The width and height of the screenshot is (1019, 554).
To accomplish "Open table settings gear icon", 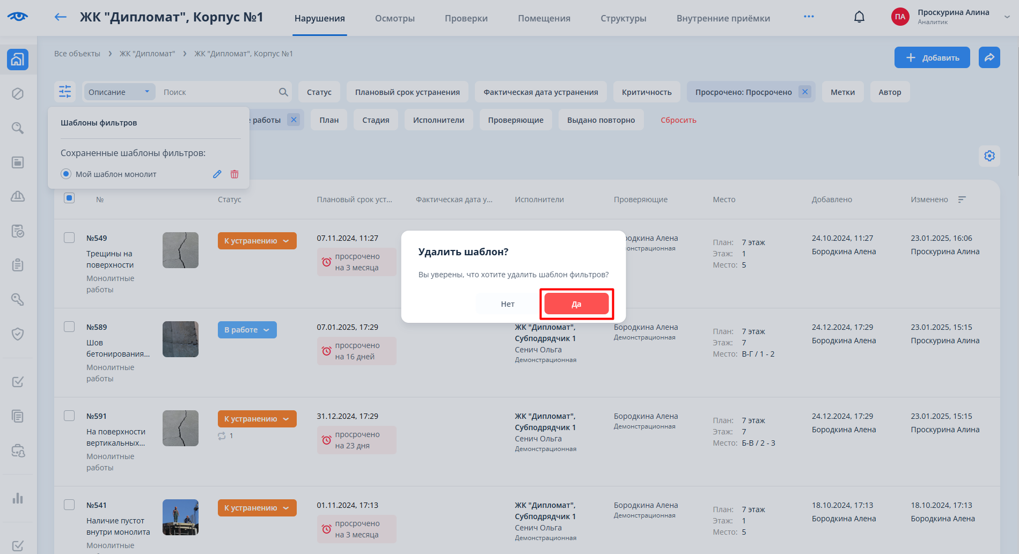I will pyautogui.click(x=989, y=156).
